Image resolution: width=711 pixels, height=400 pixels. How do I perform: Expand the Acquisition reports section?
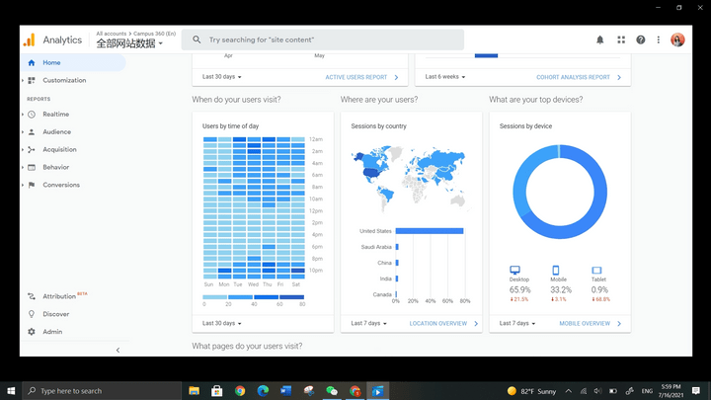(59, 149)
